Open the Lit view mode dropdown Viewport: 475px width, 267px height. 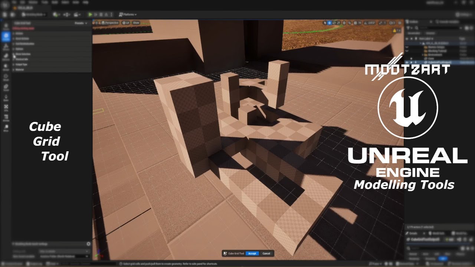tap(126, 23)
